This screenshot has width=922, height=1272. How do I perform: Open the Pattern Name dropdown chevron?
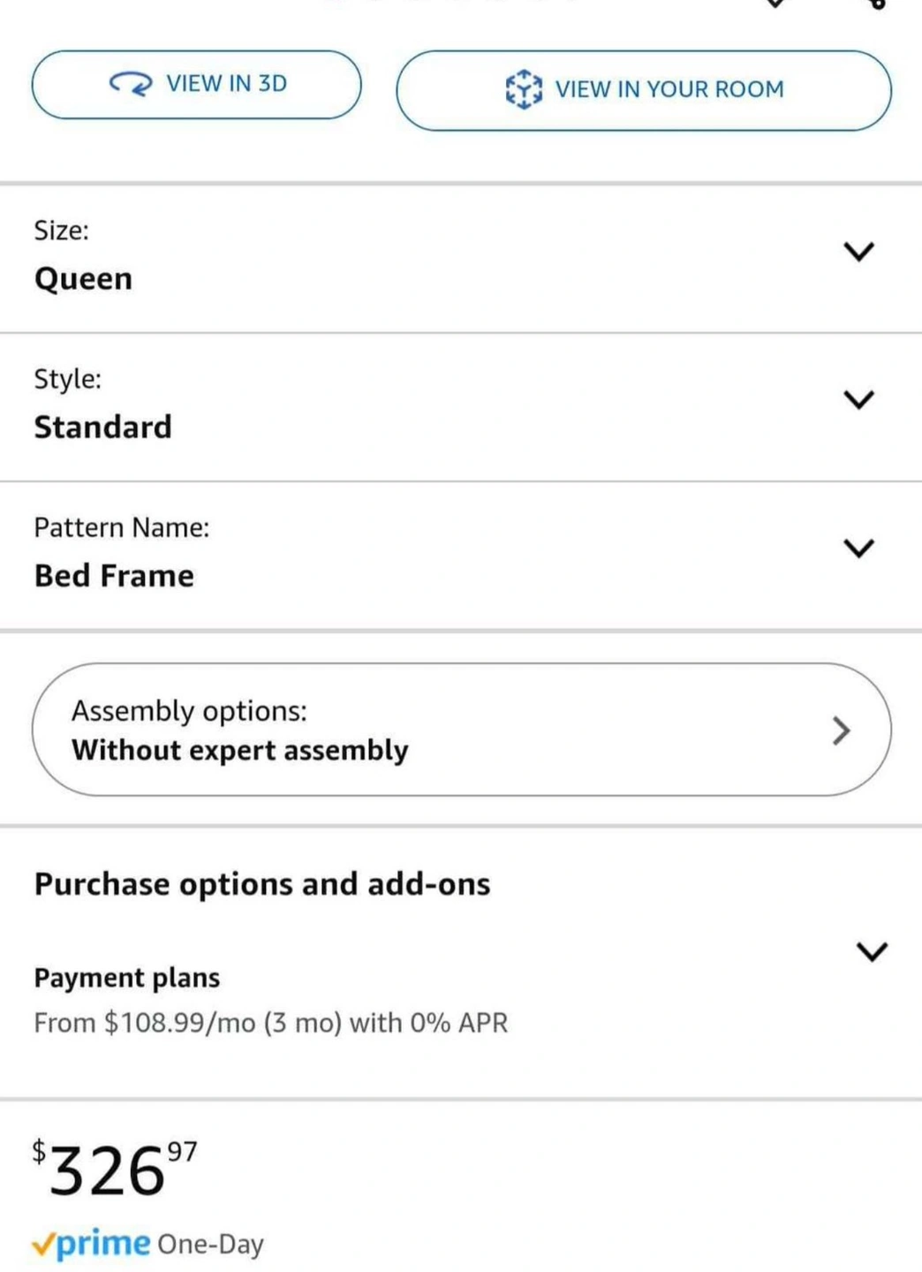(858, 549)
